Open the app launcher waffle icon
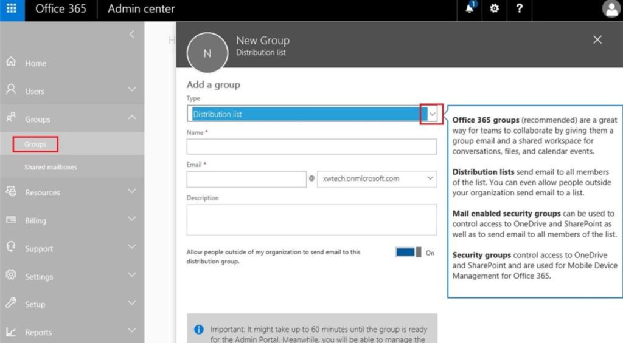Image resolution: width=623 pixels, height=343 pixels. [x=12, y=8]
